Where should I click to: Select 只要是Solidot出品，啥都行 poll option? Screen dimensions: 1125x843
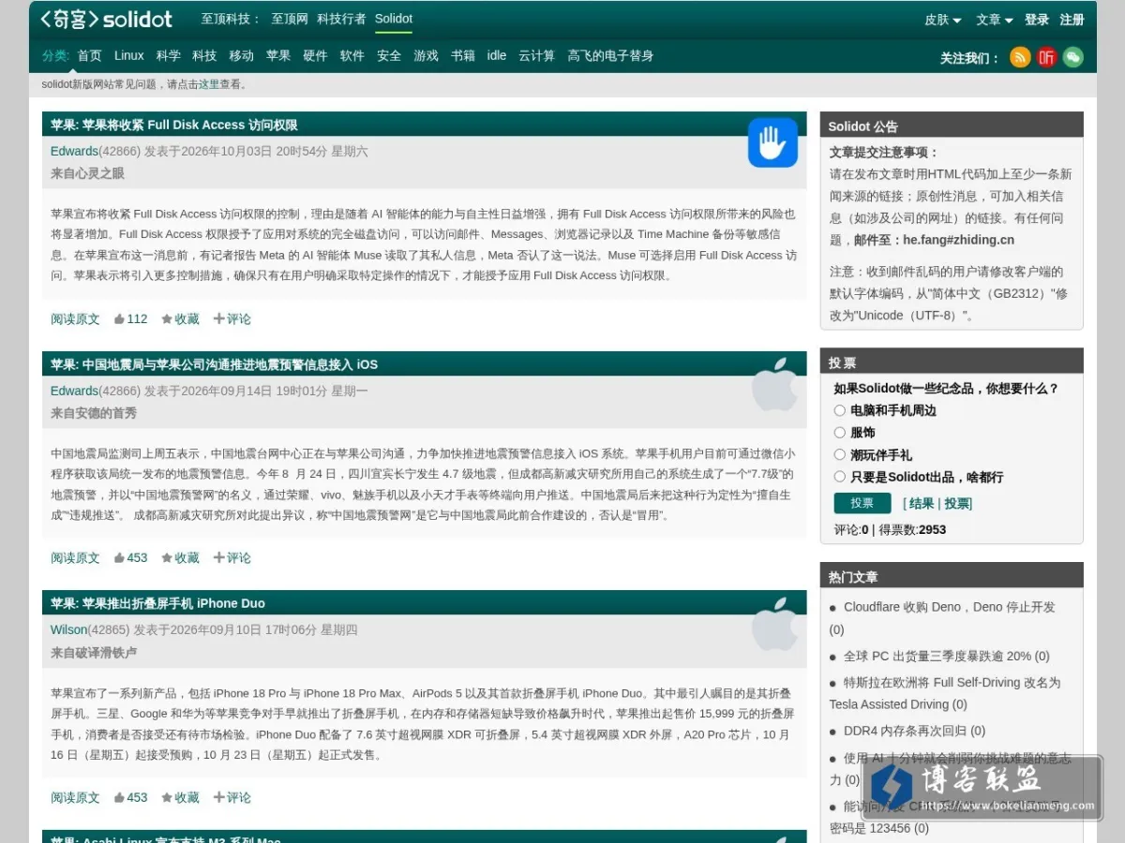point(840,477)
